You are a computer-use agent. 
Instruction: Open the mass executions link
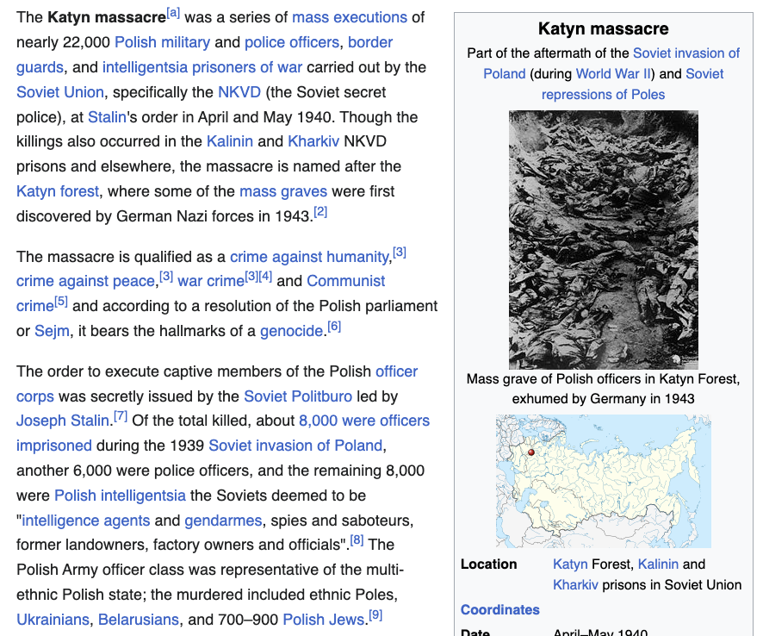(x=350, y=17)
